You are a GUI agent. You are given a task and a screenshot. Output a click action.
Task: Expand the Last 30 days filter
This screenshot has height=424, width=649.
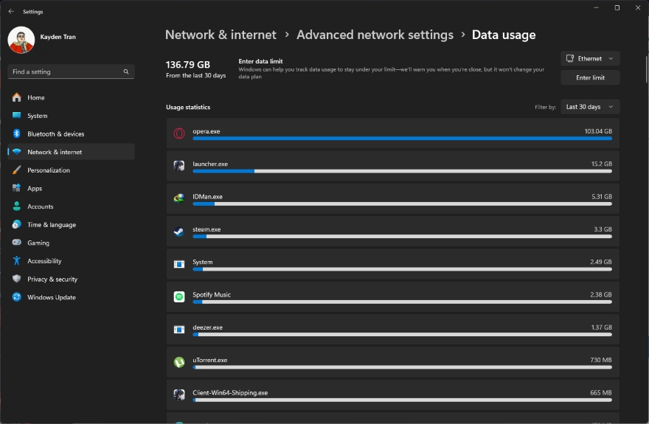pos(590,107)
